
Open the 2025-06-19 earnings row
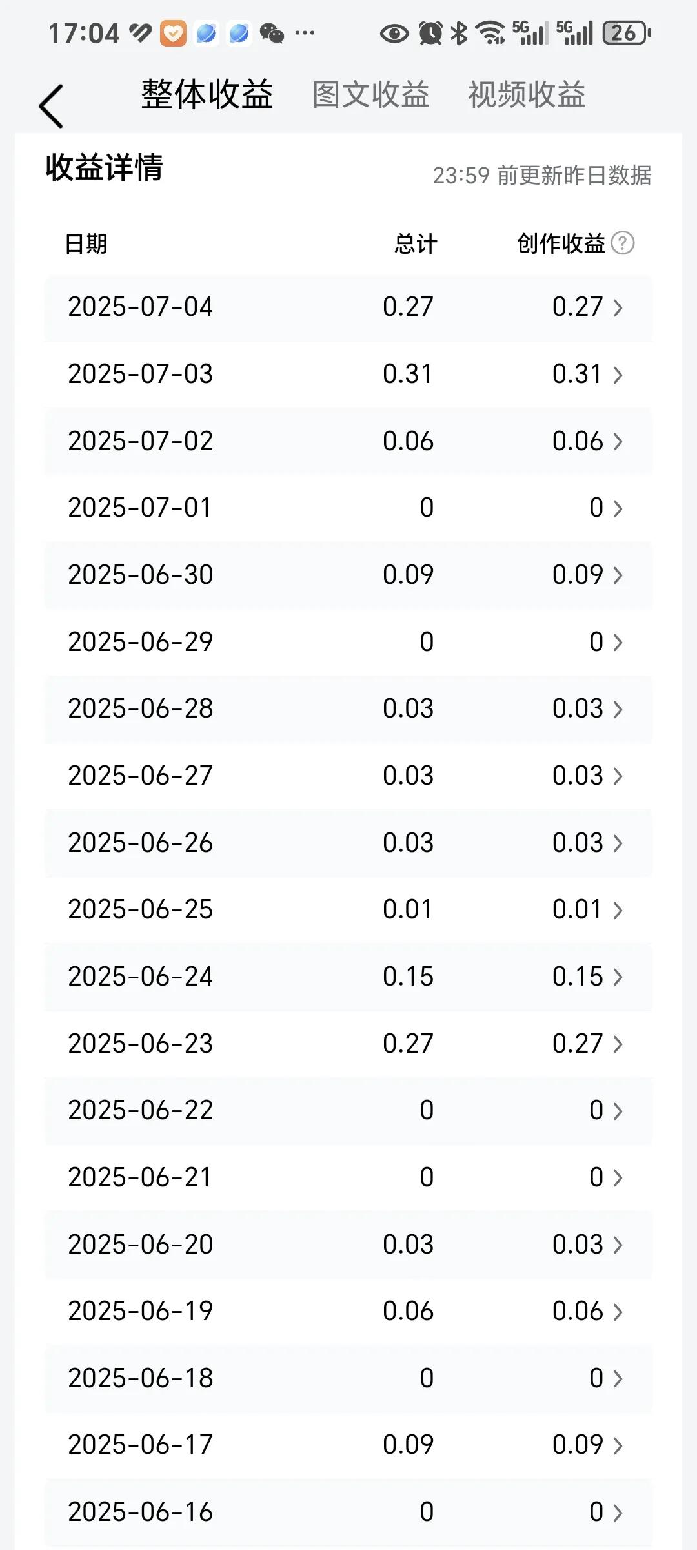click(x=348, y=1312)
